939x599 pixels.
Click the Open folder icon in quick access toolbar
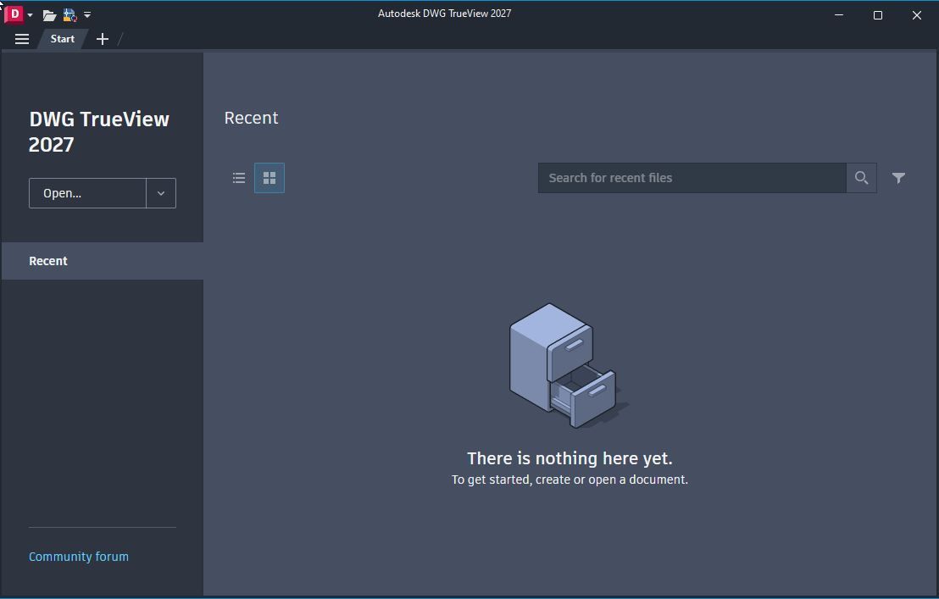(x=49, y=15)
